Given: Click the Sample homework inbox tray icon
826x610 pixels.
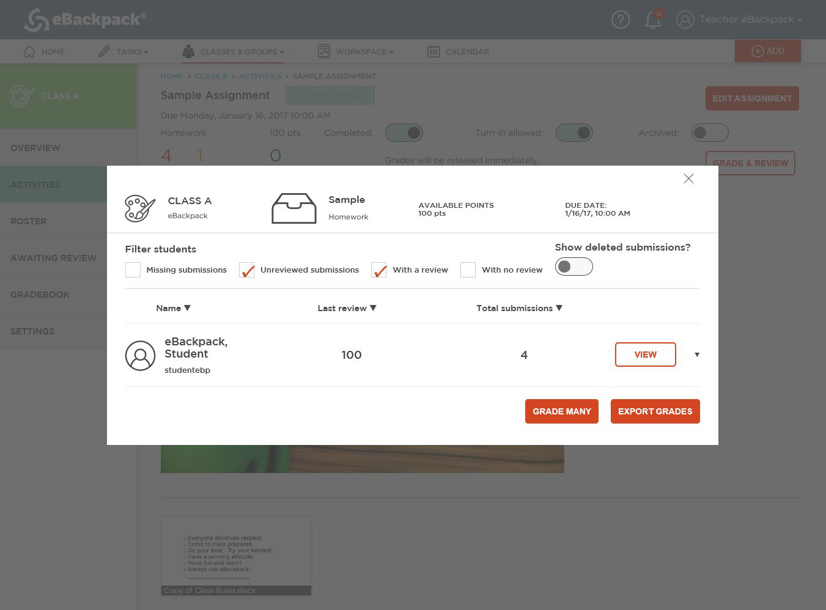Looking at the screenshot, I should [294, 208].
